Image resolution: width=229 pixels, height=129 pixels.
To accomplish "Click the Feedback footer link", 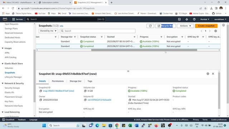I will click(x=21, y=120).
